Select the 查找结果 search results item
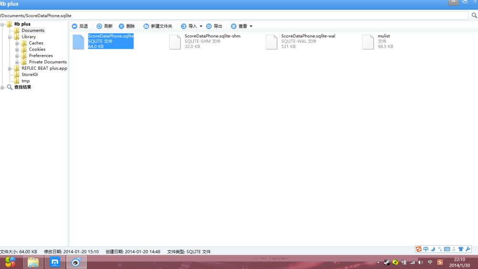 (x=22, y=87)
